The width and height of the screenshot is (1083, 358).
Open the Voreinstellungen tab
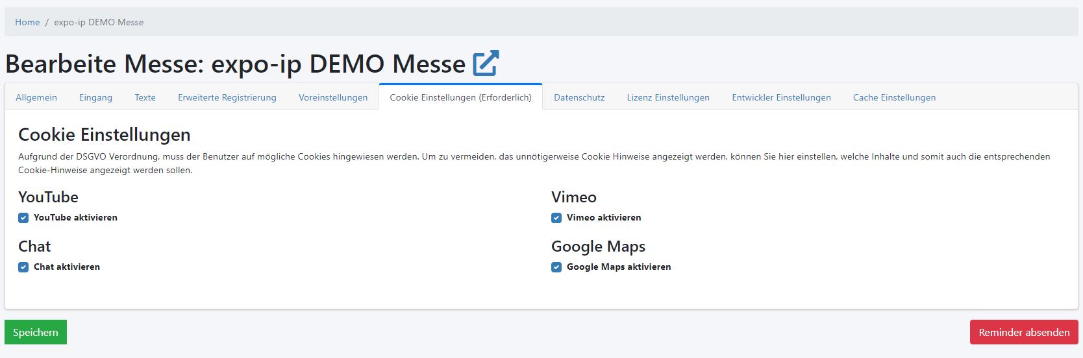point(333,97)
